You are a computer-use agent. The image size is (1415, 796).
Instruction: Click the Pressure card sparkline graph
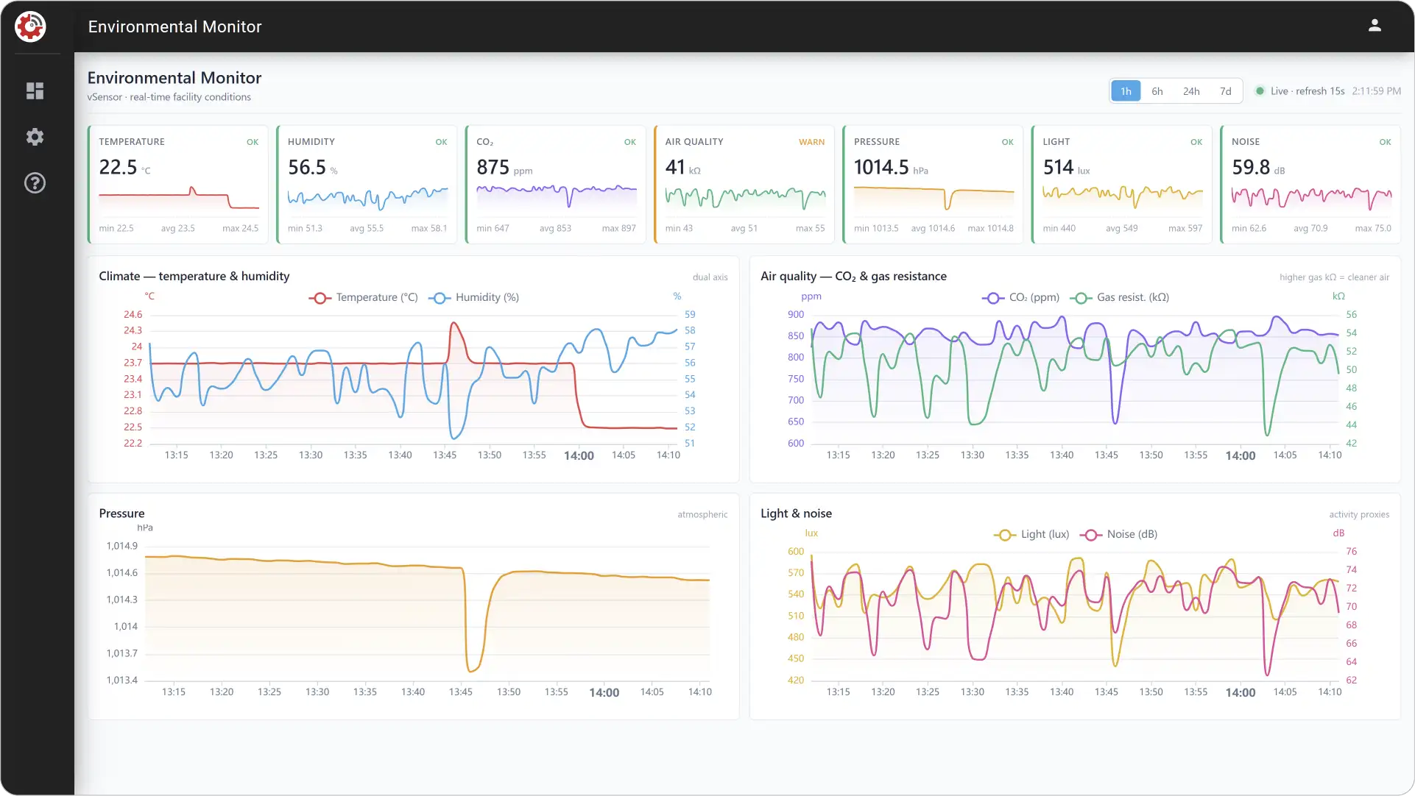(x=934, y=199)
